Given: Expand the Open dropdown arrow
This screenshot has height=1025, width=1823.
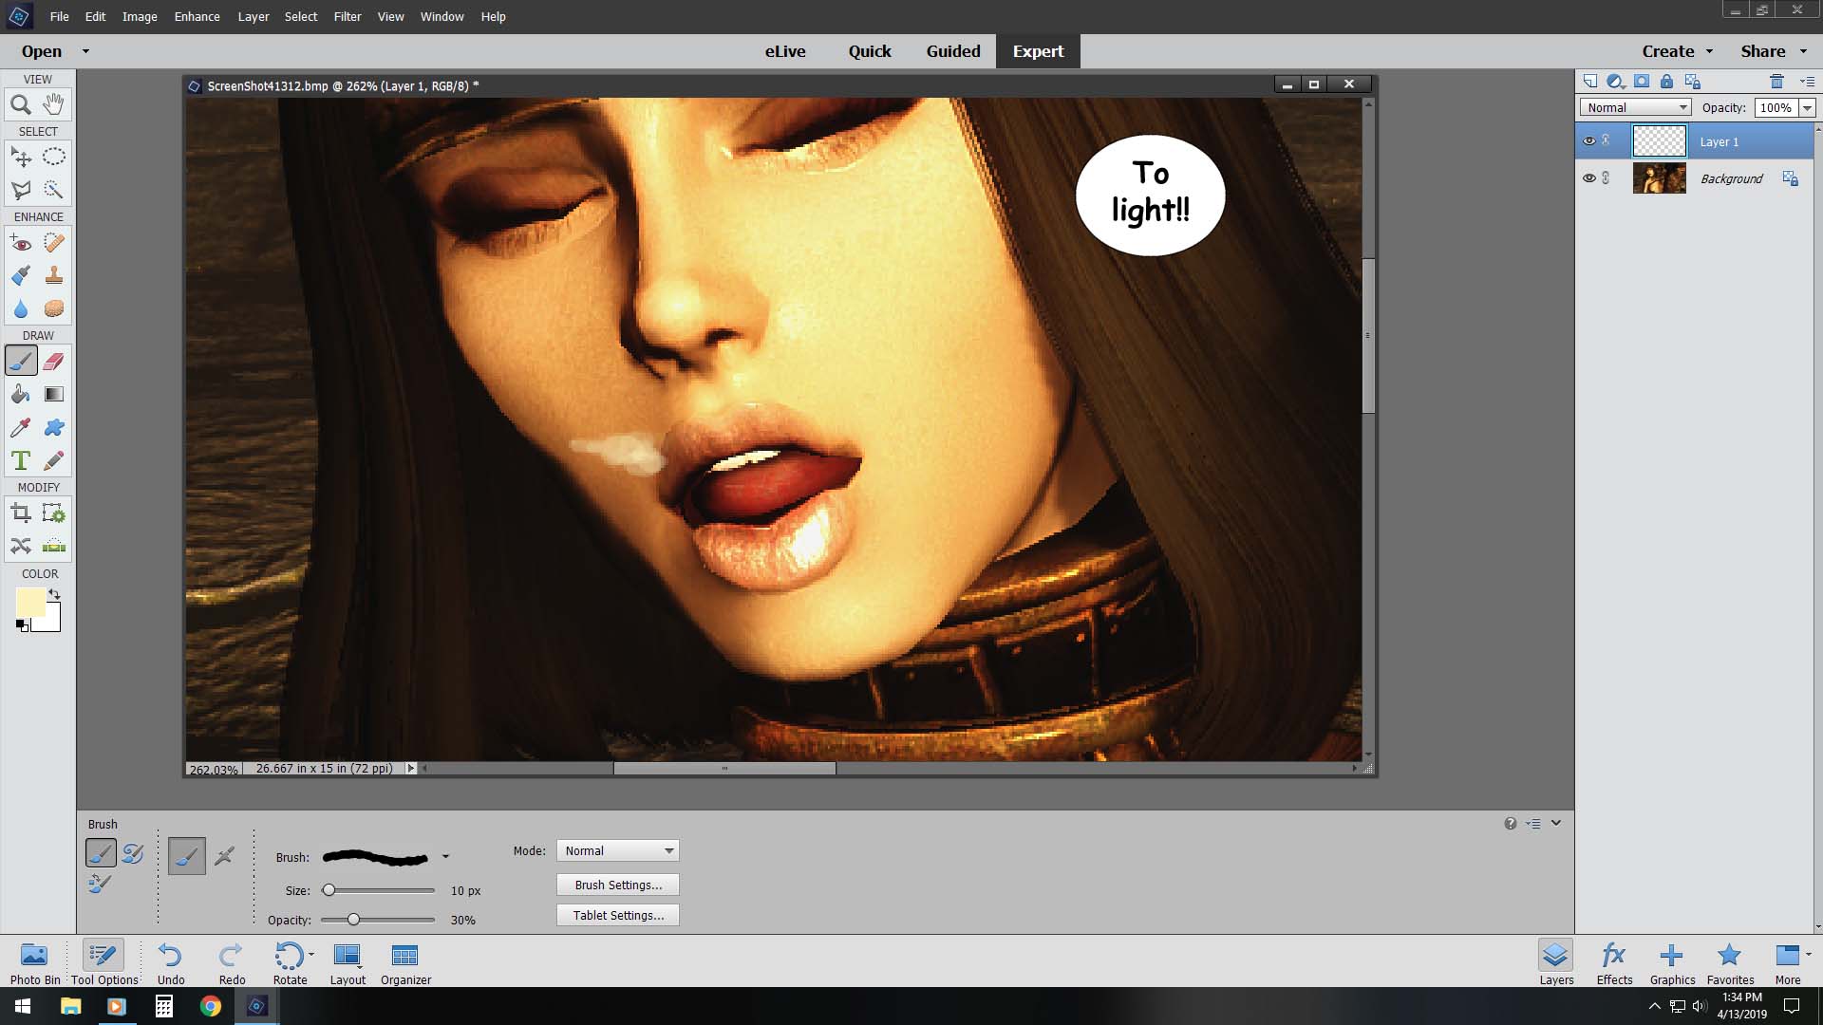Looking at the screenshot, I should (x=85, y=51).
